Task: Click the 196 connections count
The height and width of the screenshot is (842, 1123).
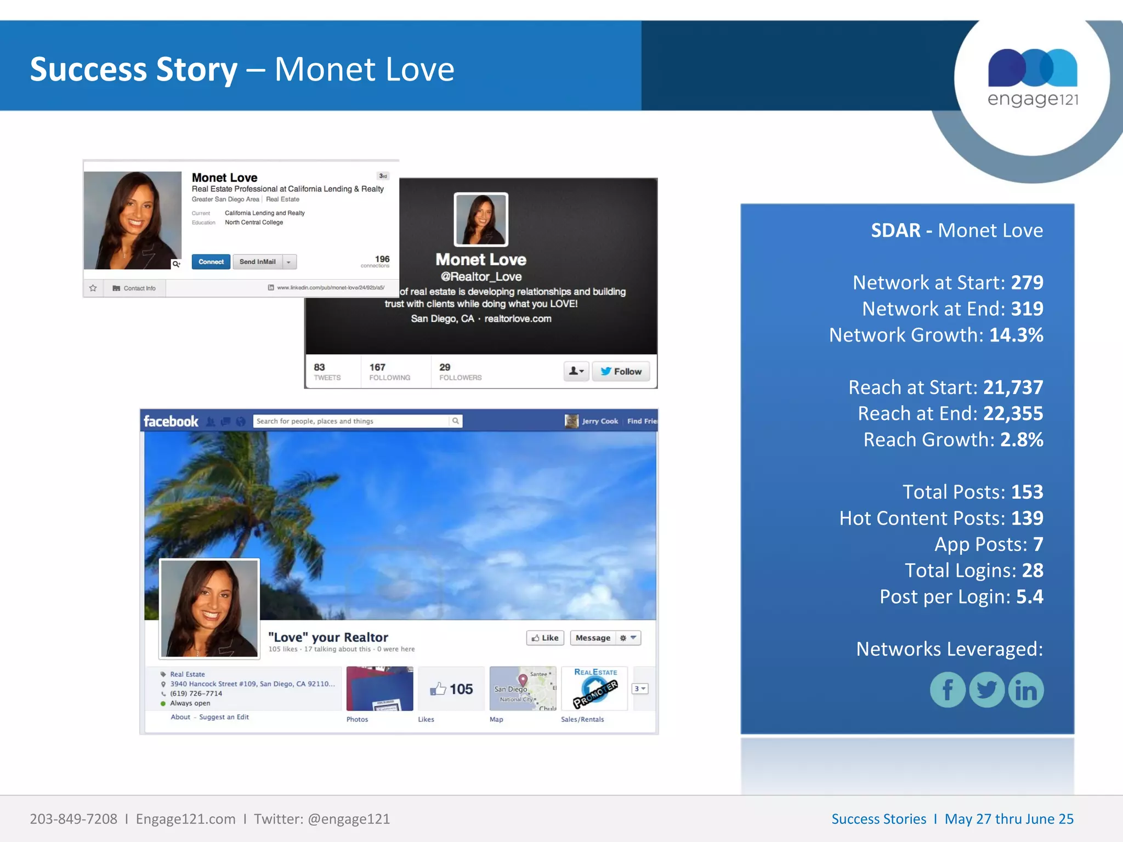Action: pyautogui.click(x=376, y=261)
